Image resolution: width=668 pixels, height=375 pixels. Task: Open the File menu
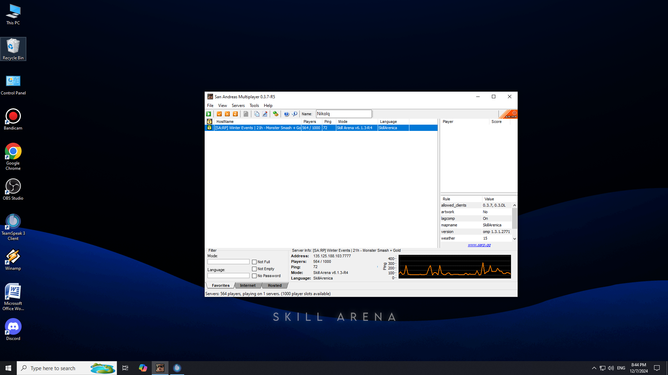[x=210, y=106]
